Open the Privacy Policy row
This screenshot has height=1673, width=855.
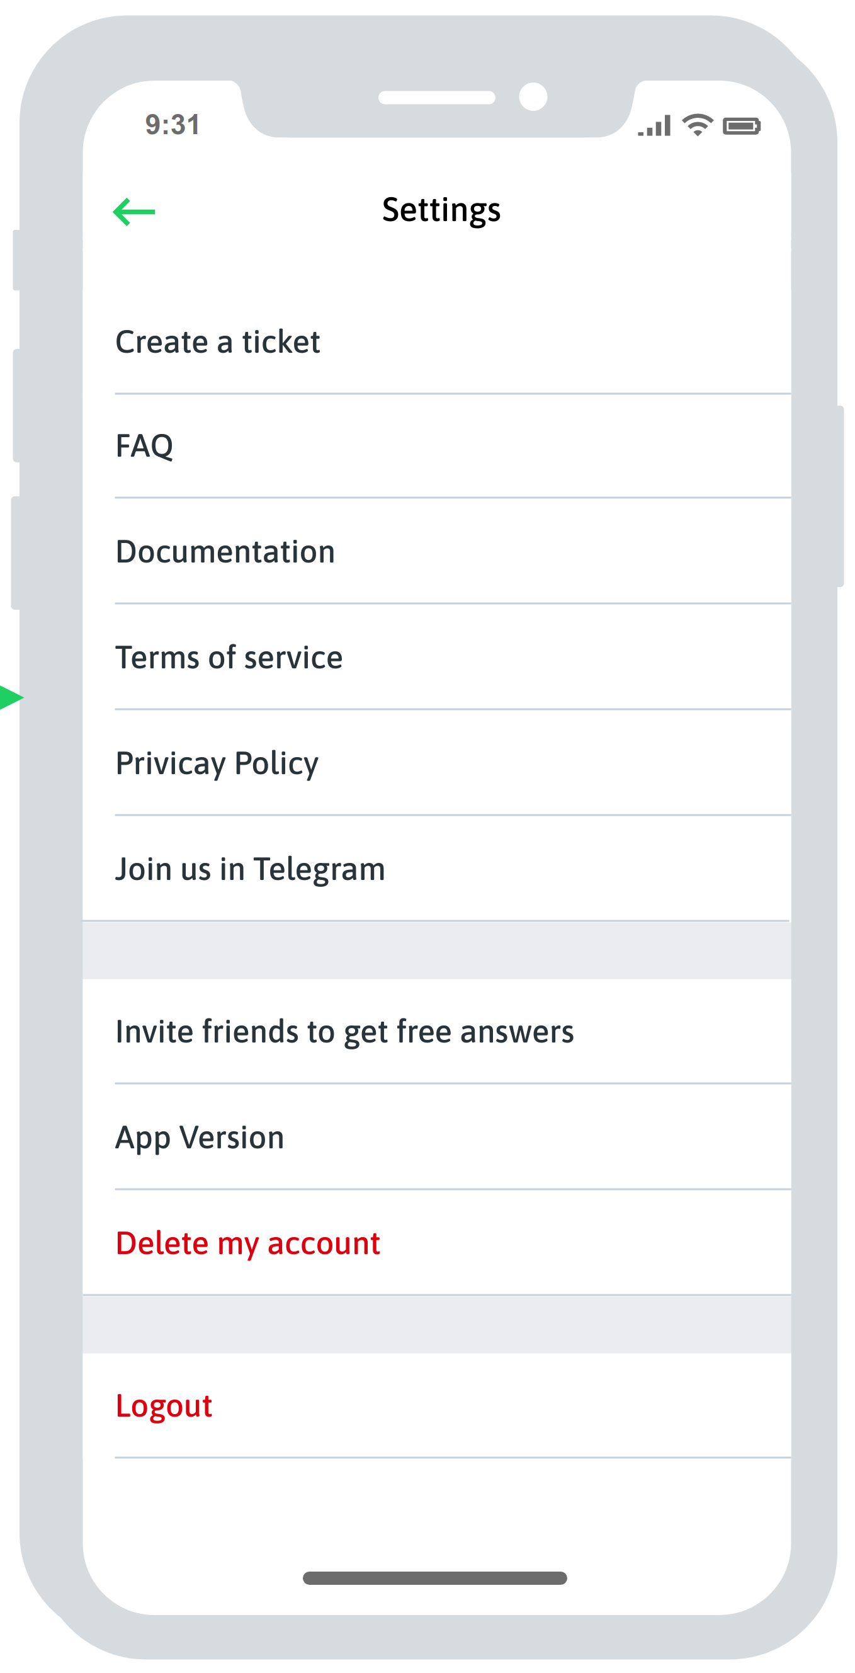(x=217, y=763)
